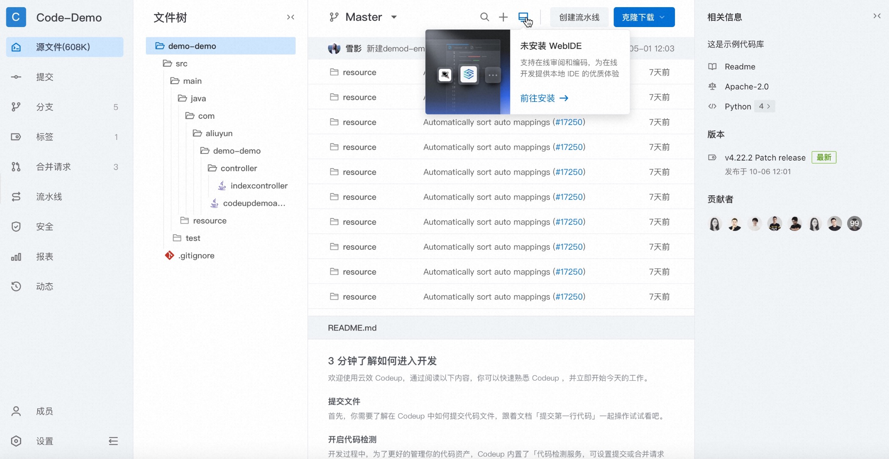
Task: Open the 源文件(608K) sidebar item
Action: pos(65,47)
